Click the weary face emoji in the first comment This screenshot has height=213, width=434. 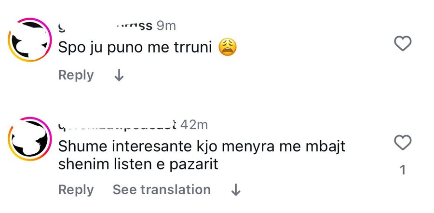point(228,47)
